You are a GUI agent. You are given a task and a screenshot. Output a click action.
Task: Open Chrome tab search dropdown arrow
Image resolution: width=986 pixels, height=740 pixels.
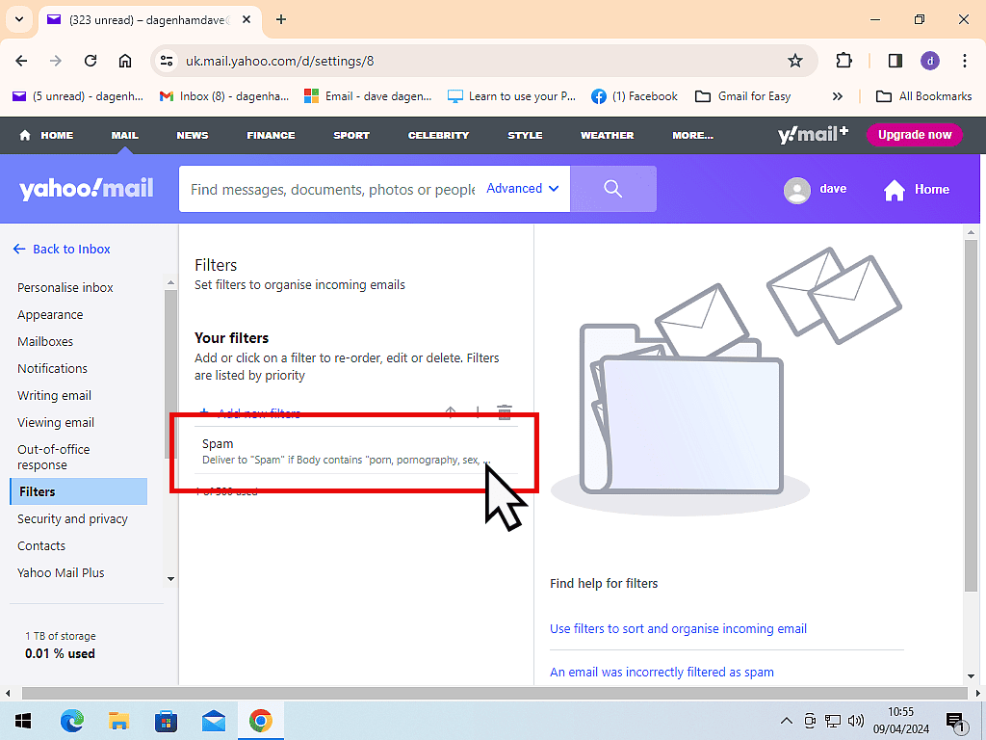(18, 19)
